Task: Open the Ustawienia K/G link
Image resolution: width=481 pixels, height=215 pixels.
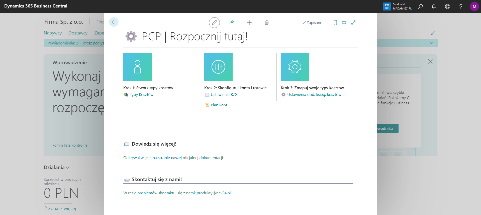Action: (224, 95)
